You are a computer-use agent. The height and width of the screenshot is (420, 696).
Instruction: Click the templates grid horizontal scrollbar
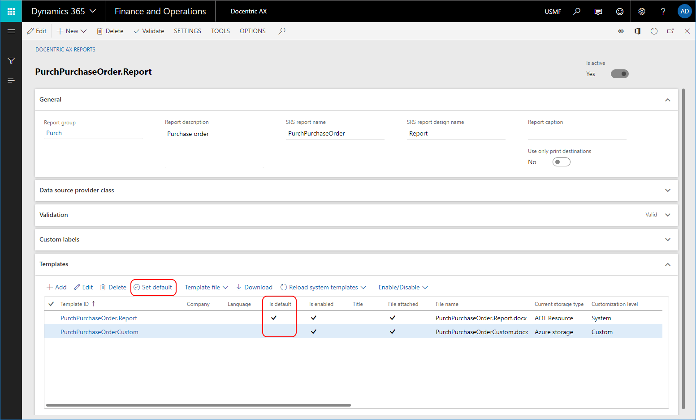(x=199, y=405)
